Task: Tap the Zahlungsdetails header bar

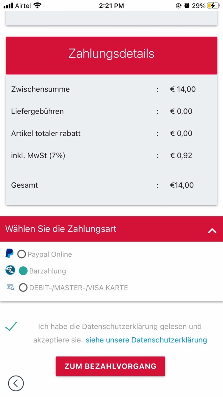Action: 111,54
